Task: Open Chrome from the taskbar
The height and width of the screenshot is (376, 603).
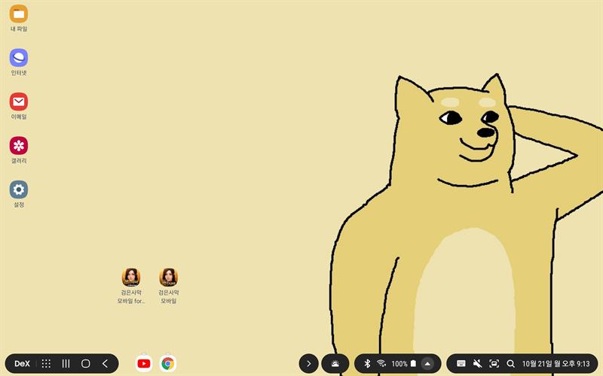Action: click(168, 364)
